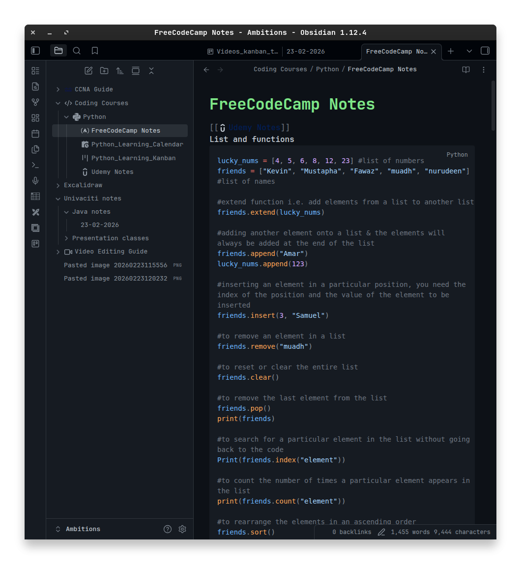Screen dimensions: 521x564
Task: Create a new note using the pencil icon
Action: [x=88, y=70]
